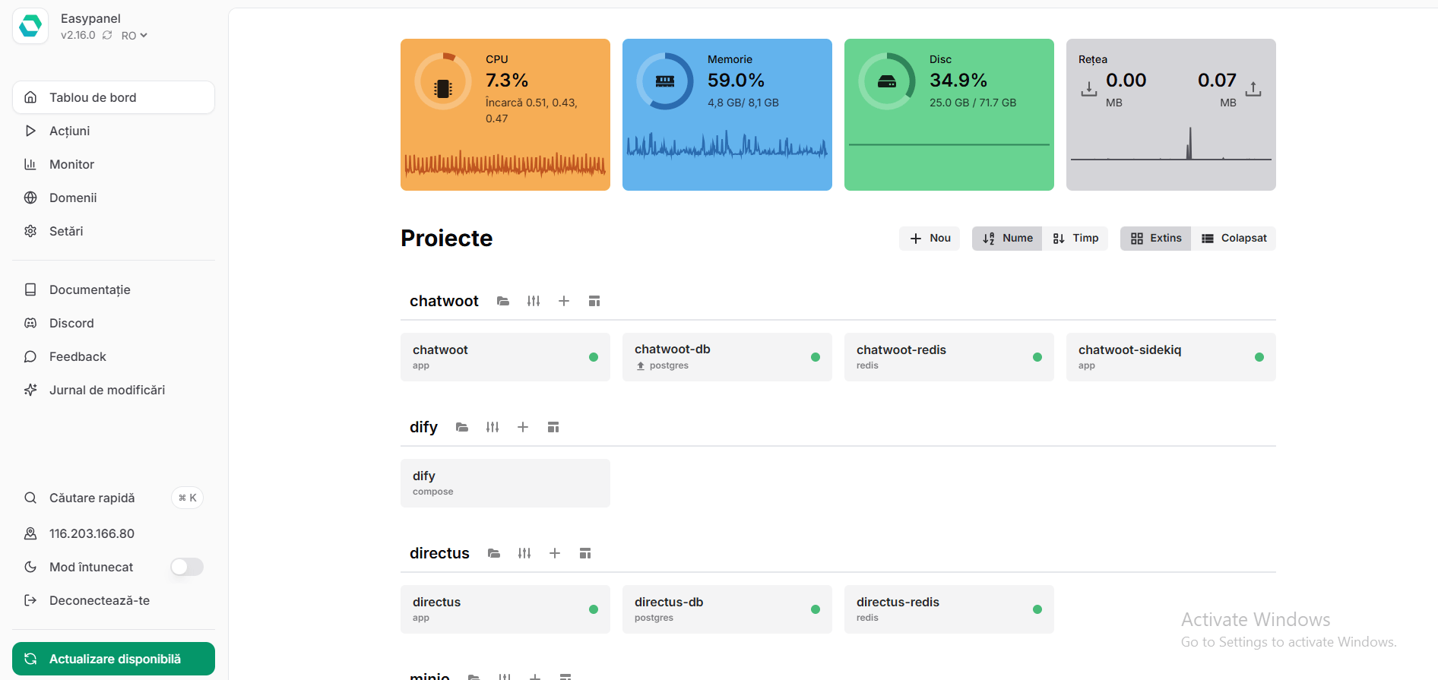Switch to Extins expanded view
1438x680 pixels.
click(x=1155, y=239)
